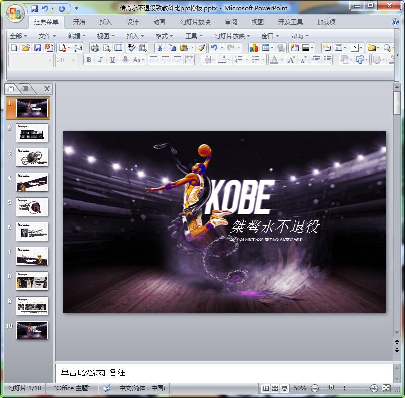Toggle text Shadow formatting
The width and height of the screenshot is (405, 398).
[x=125, y=60]
